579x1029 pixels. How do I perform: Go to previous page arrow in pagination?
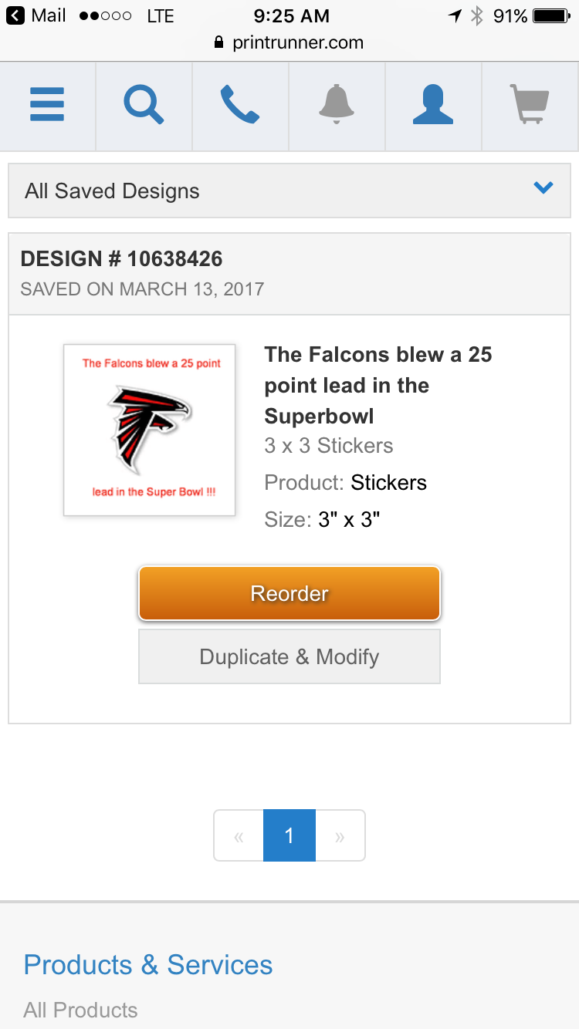coord(239,835)
